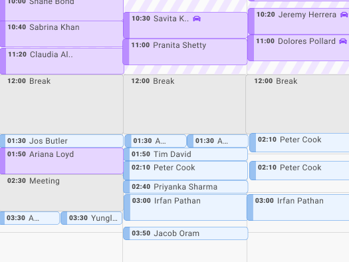Open the 01:50 Tim David appointment
349x262 pixels.
tap(185, 154)
